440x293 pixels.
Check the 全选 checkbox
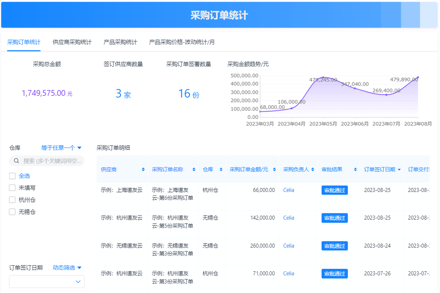pos(12,176)
